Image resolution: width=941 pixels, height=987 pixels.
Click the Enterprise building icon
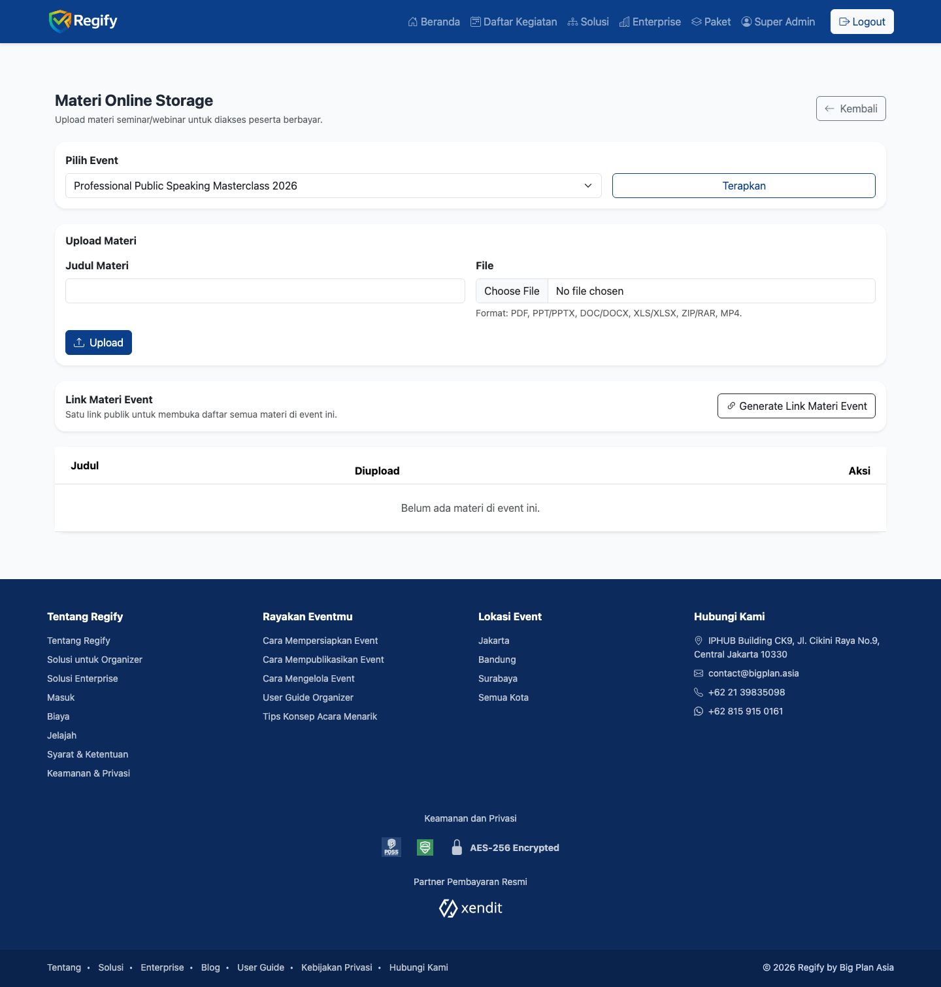click(x=625, y=22)
